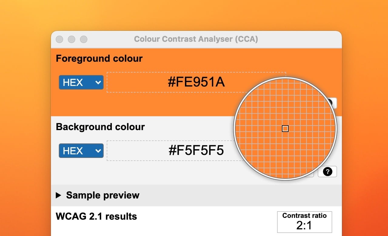This screenshot has width=388, height=236.
Task: Click the pixel target square inside the magnifier
Action: tap(285, 129)
